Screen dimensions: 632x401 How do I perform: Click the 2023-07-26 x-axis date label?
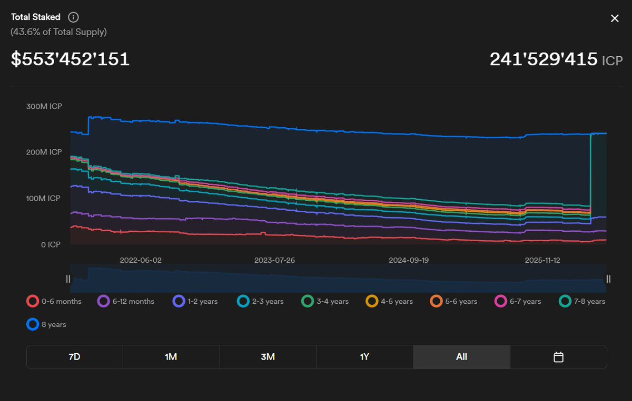click(275, 260)
